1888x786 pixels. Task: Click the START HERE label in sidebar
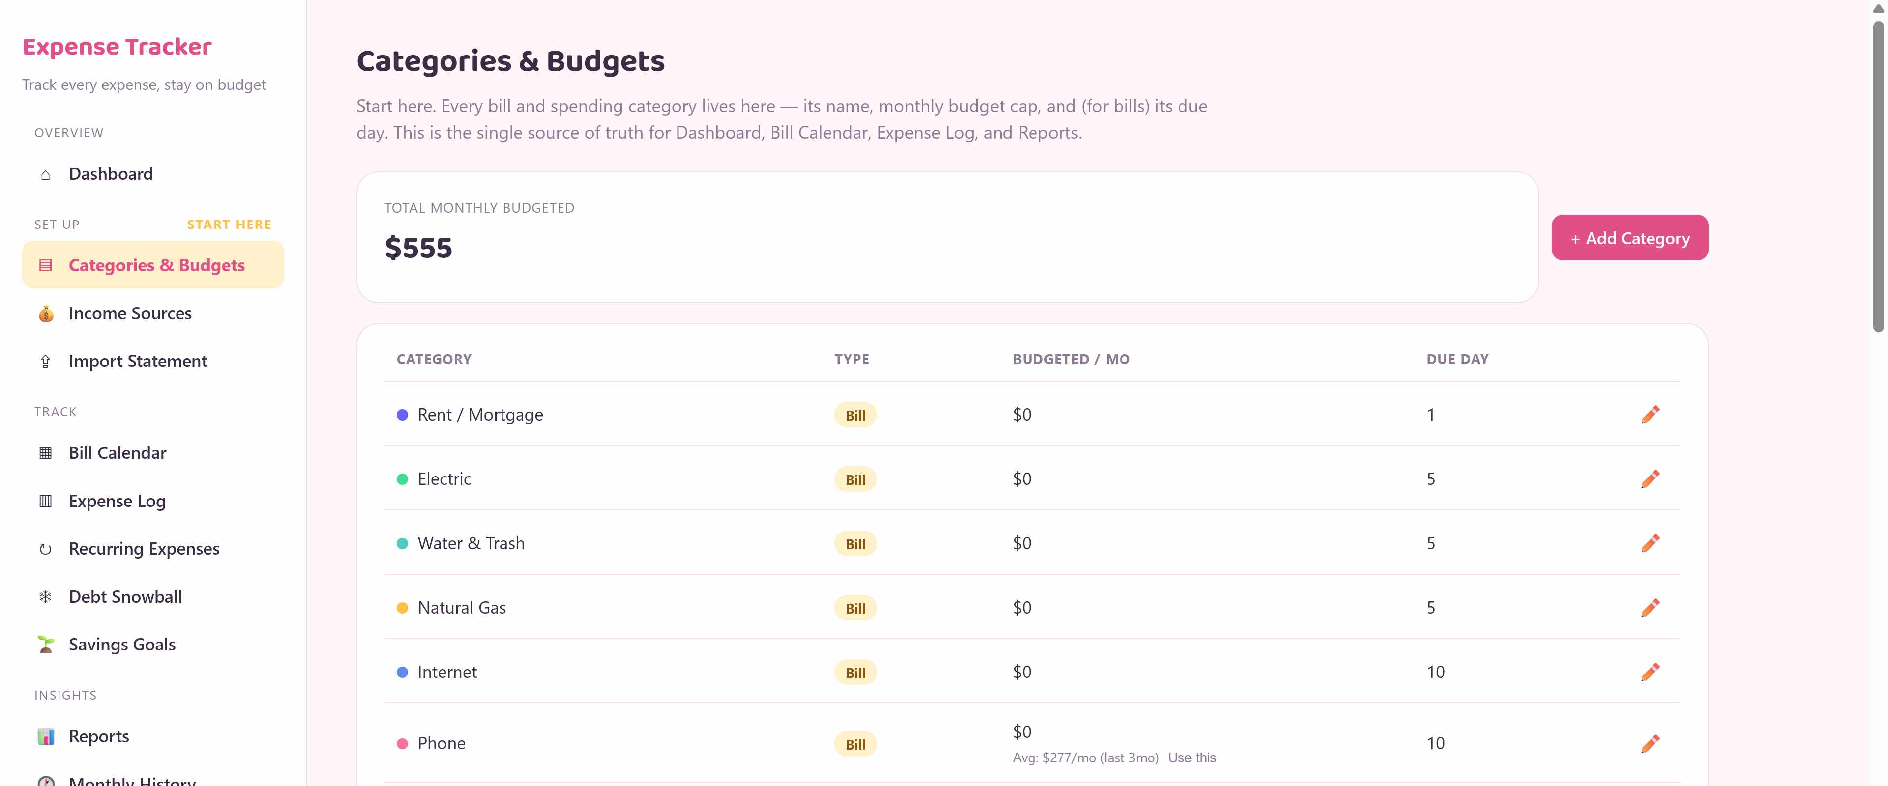(229, 225)
